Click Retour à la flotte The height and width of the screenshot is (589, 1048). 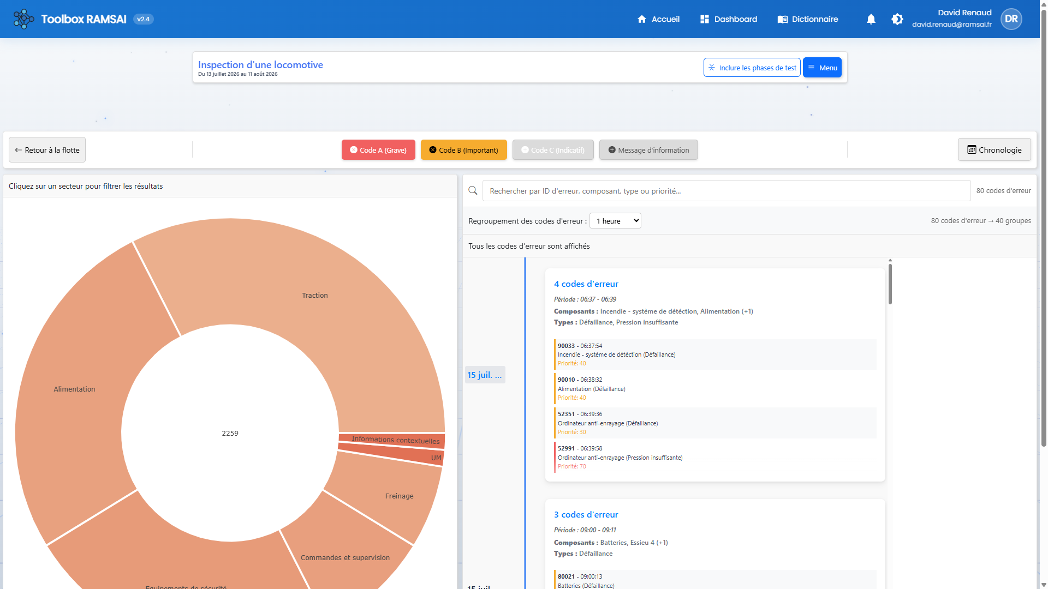pyautogui.click(x=47, y=150)
